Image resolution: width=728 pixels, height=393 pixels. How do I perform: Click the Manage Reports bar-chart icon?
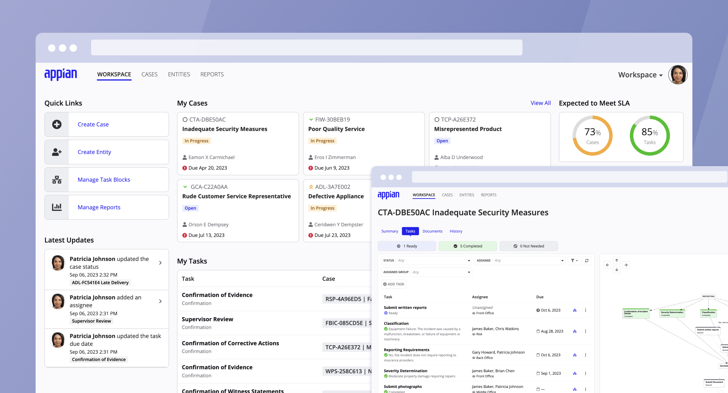coord(57,207)
